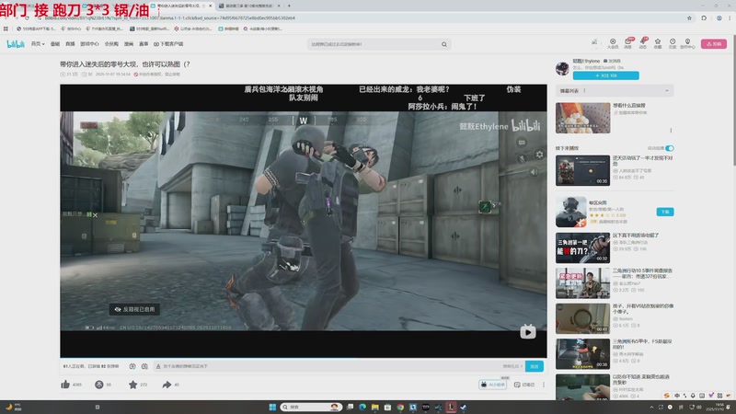Image resolution: width=736 pixels, height=414 pixels.
Task: Open the 会员购 menu item
Action: click(111, 44)
